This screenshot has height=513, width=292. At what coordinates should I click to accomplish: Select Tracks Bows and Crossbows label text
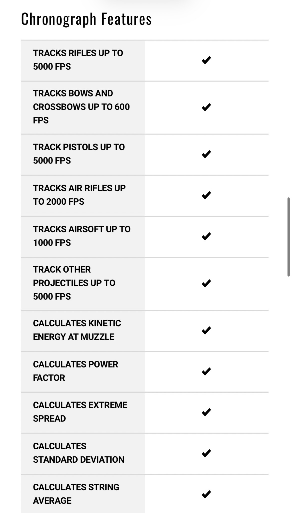81,107
